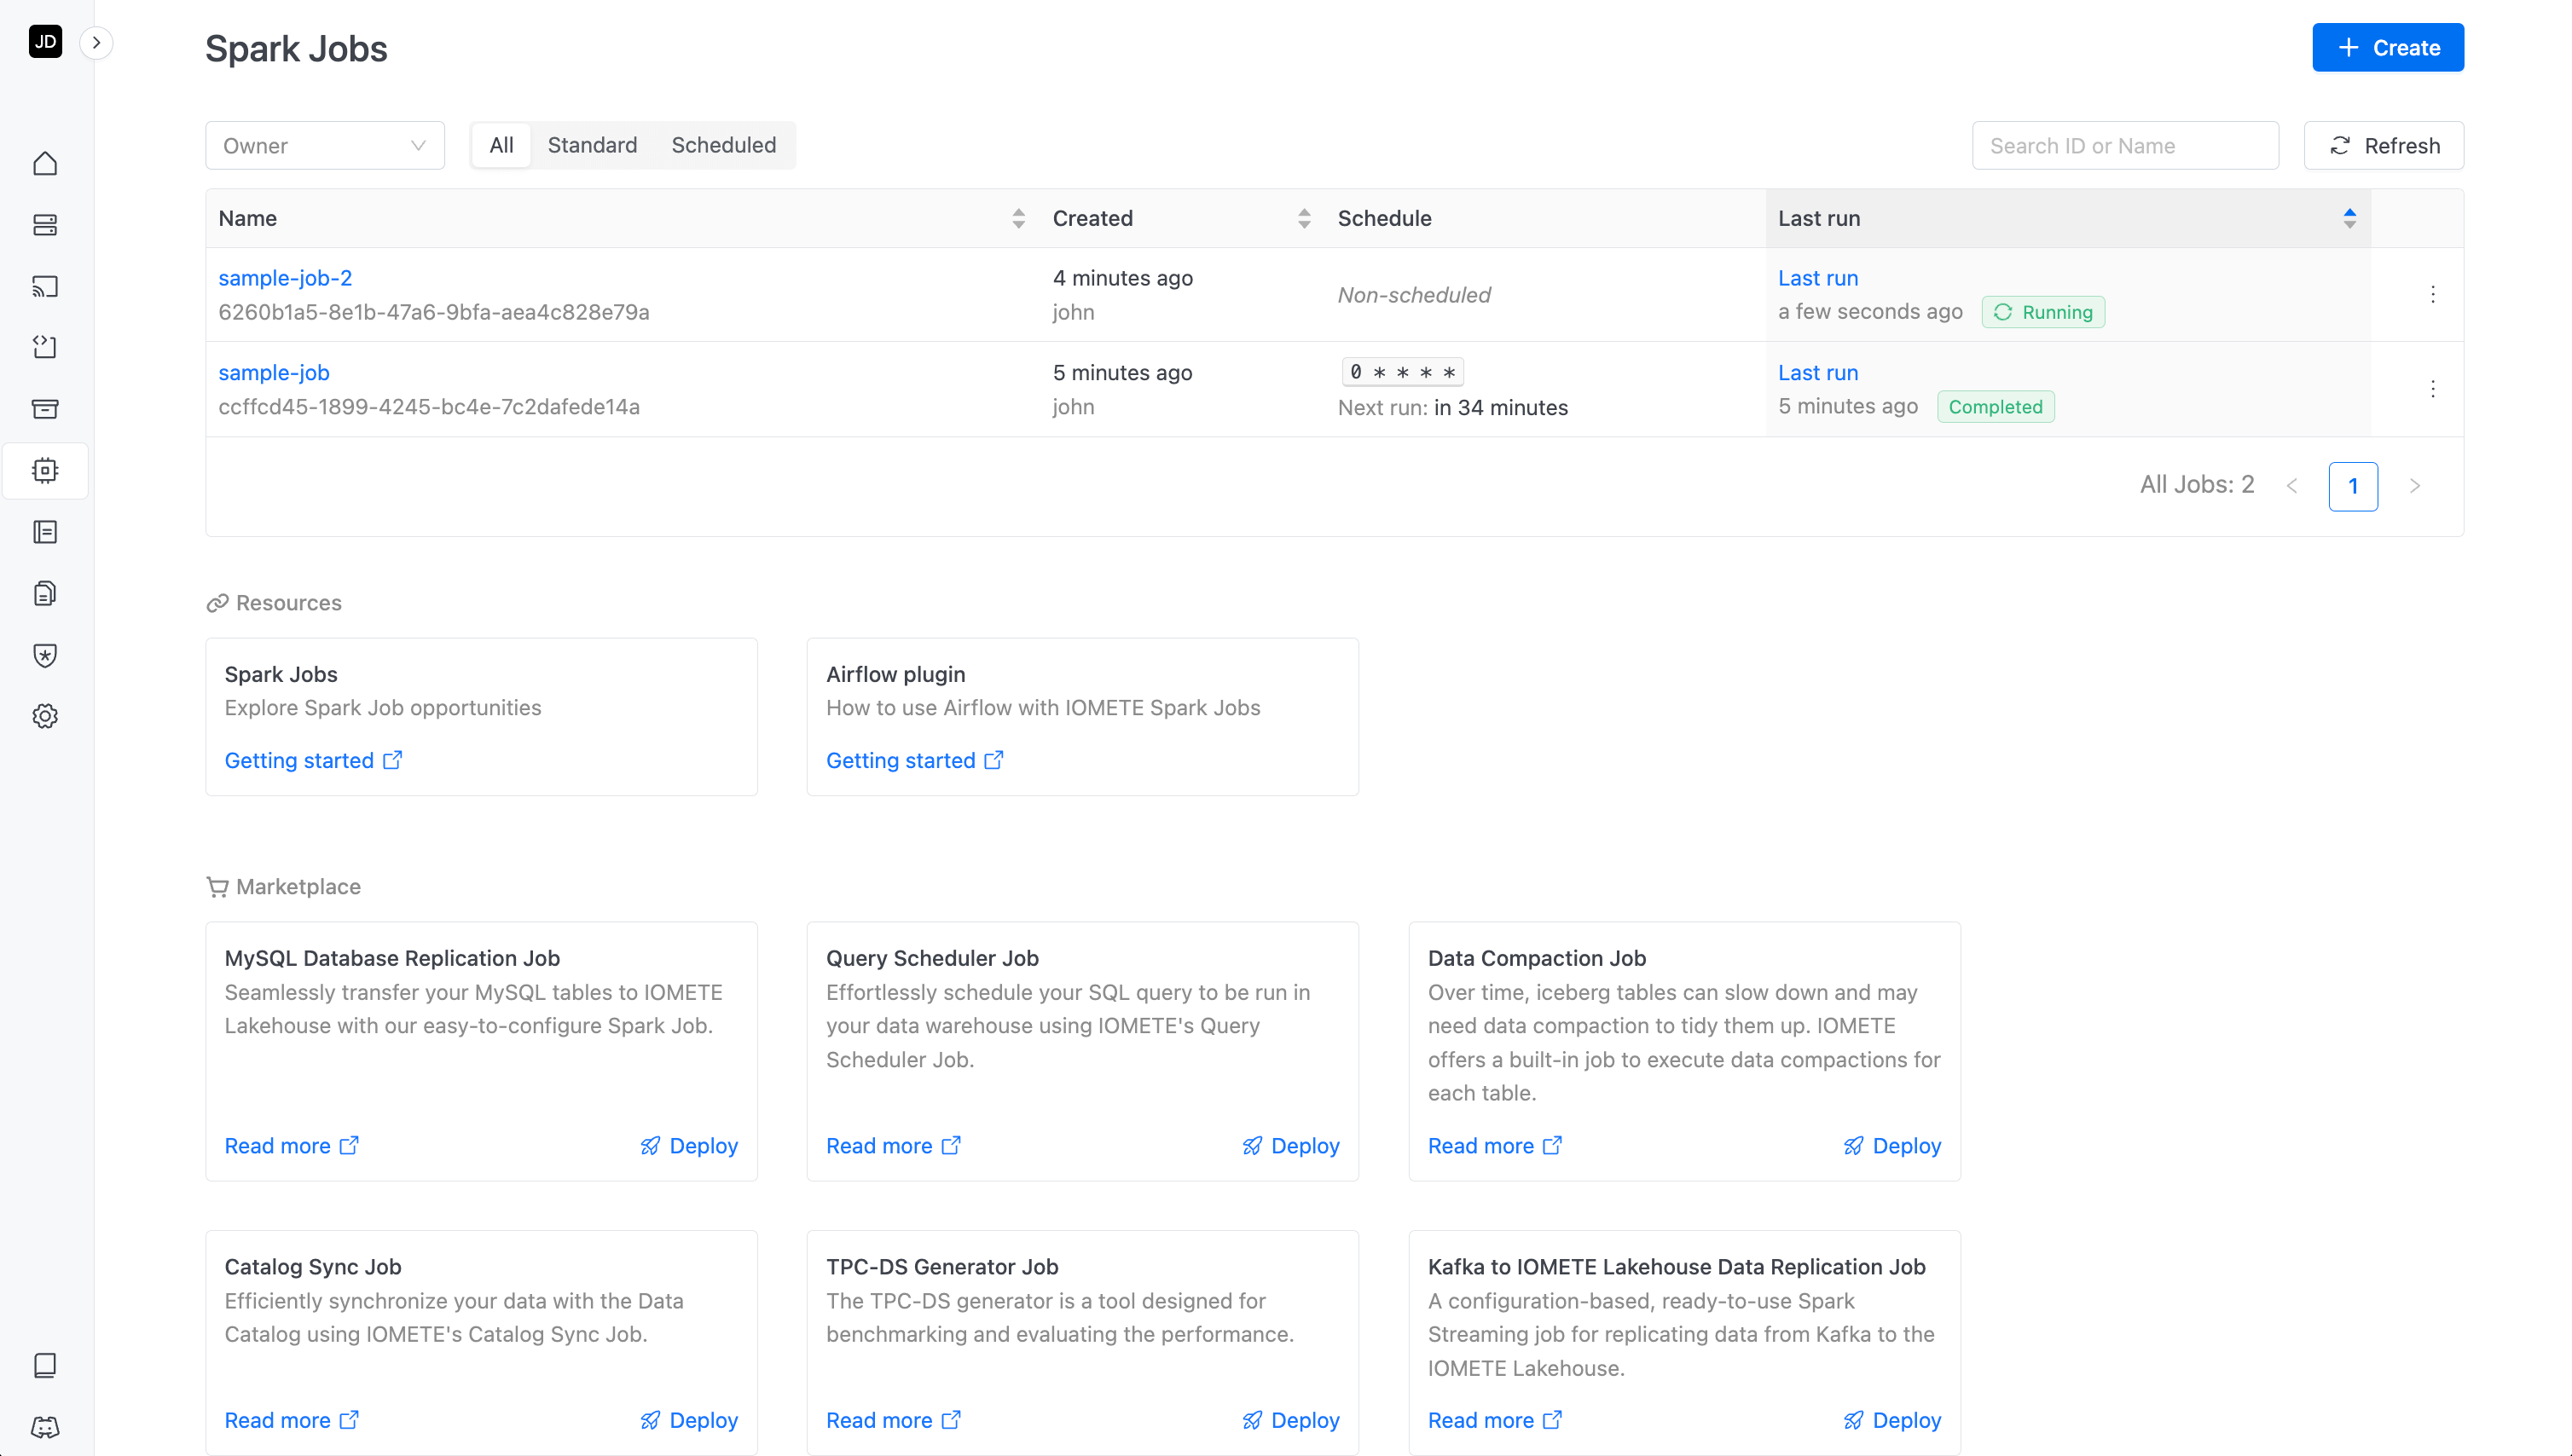Open the documents icon in sidebar
The image size is (2572, 1456).
click(x=45, y=593)
